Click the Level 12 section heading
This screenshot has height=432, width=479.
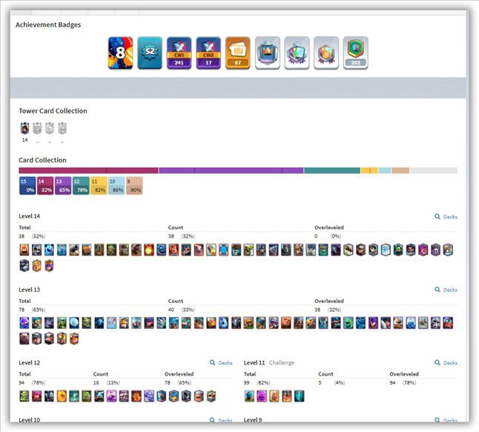(x=30, y=363)
